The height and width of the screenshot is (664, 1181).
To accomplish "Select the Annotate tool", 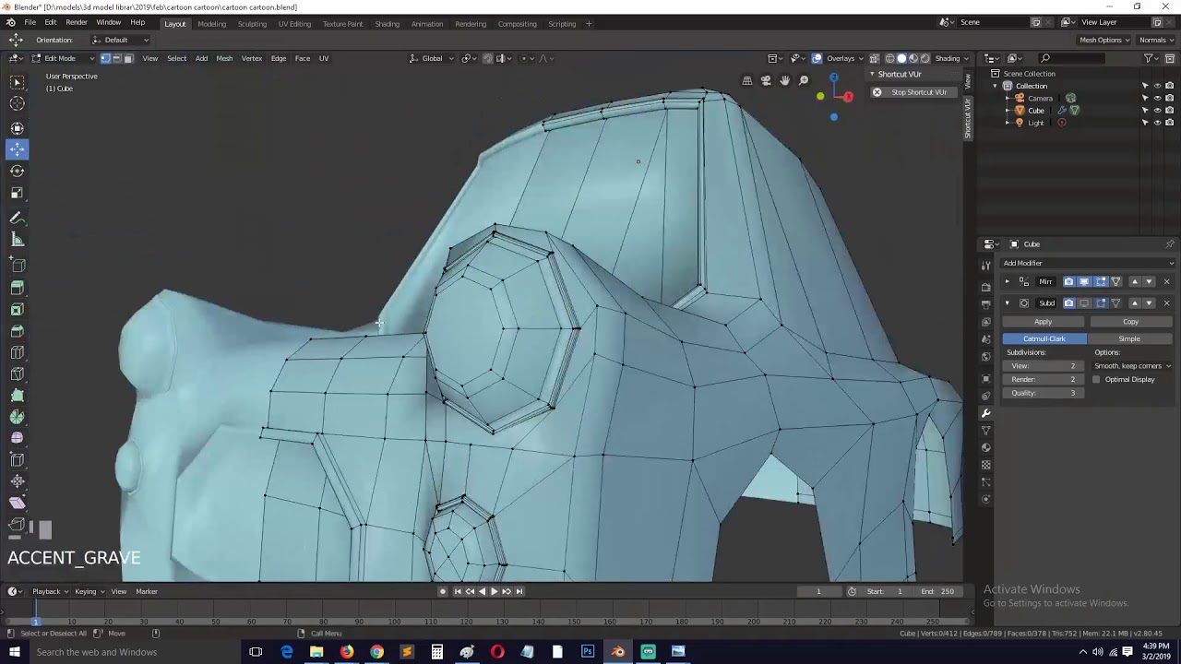I will (x=17, y=218).
